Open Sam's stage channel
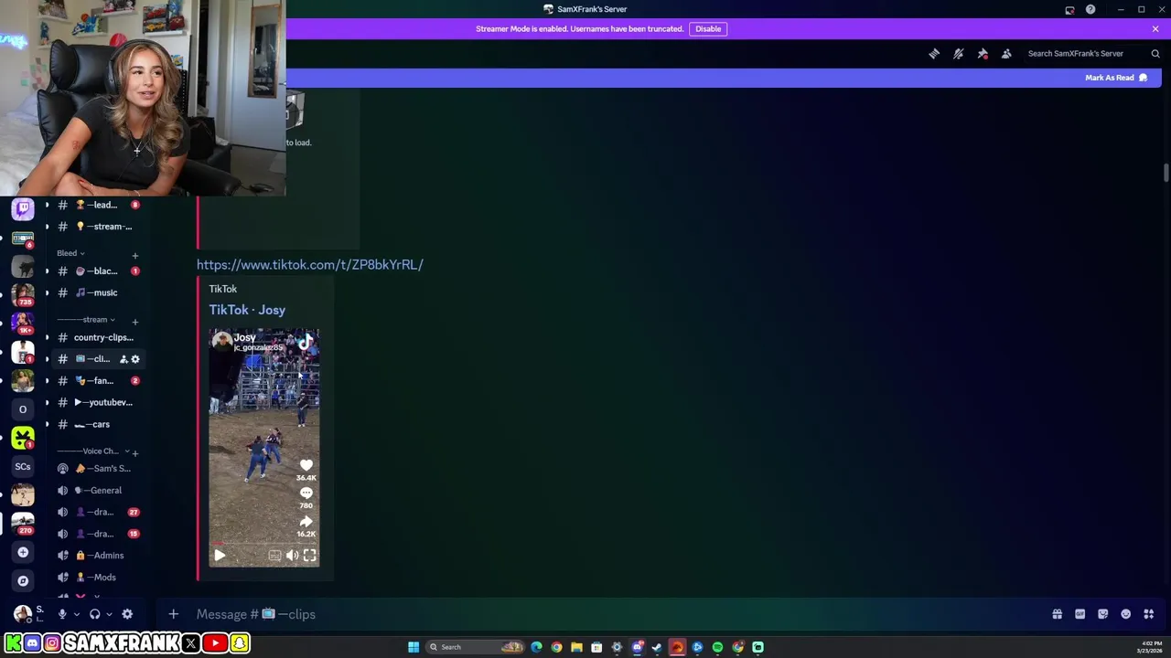 coord(98,469)
